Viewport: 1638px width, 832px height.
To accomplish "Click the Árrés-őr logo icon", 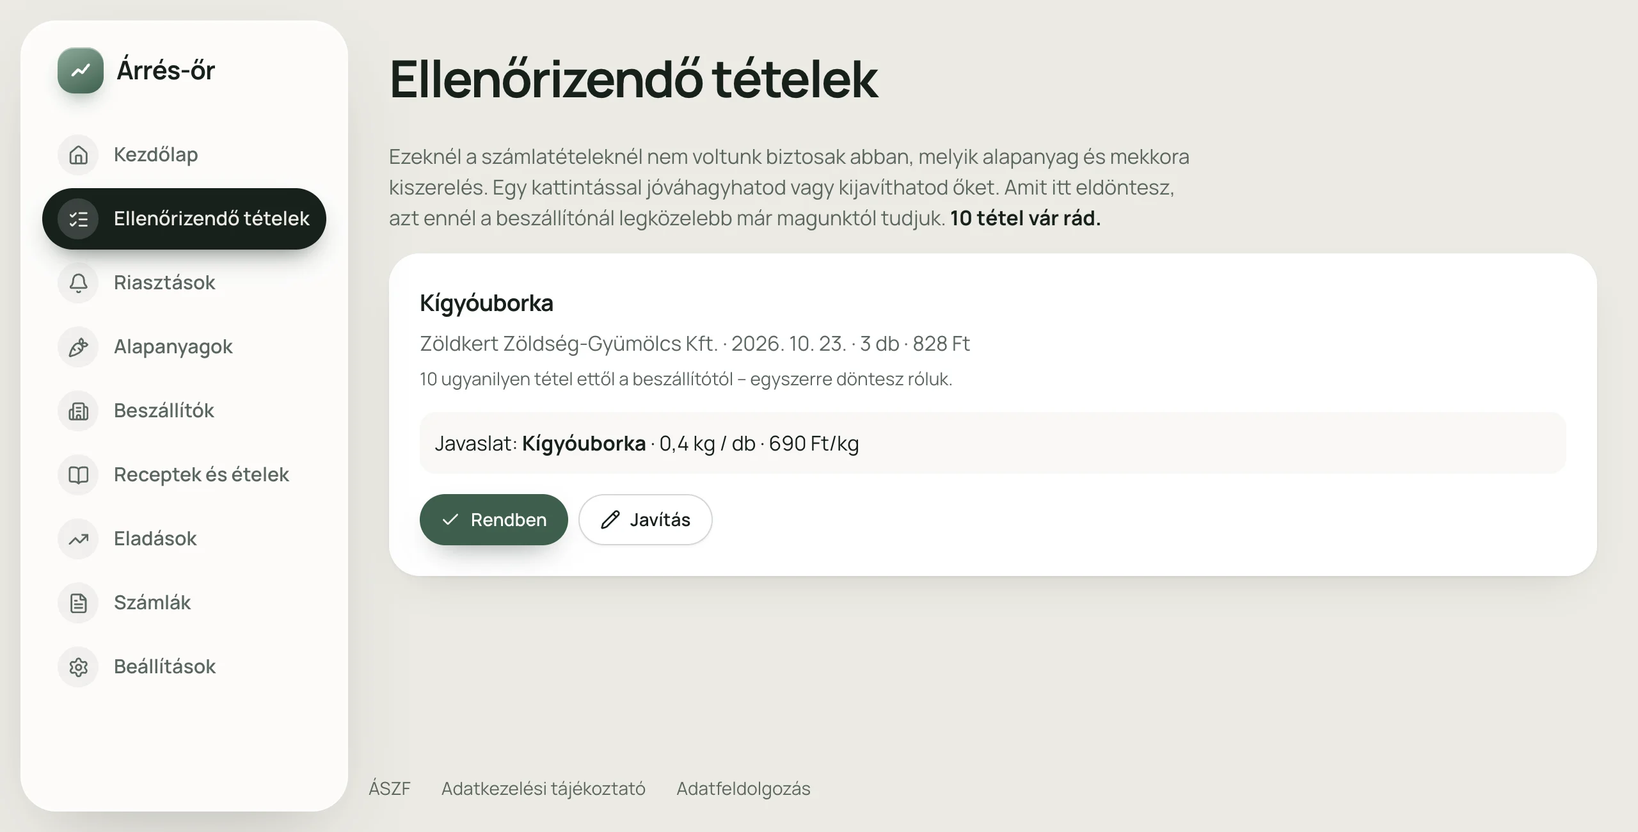I will click(81, 70).
